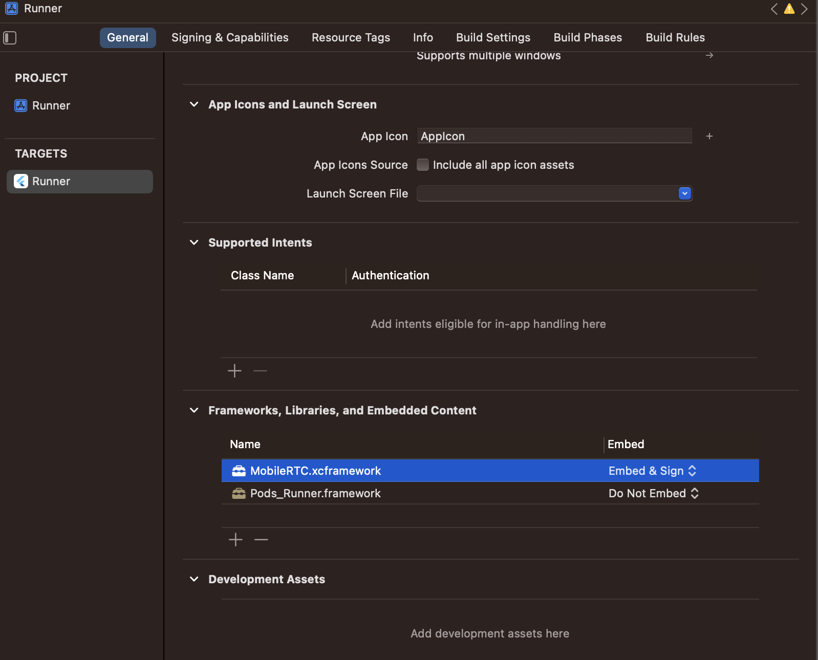Image resolution: width=818 pixels, height=660 pixels.
Task: Select the Pods_Runner.framework row
Action: coord(410,493)
